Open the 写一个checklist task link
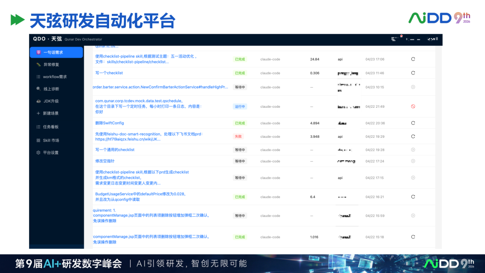The image size is (485, 273). pyautogui.click(x=109, y=73)
